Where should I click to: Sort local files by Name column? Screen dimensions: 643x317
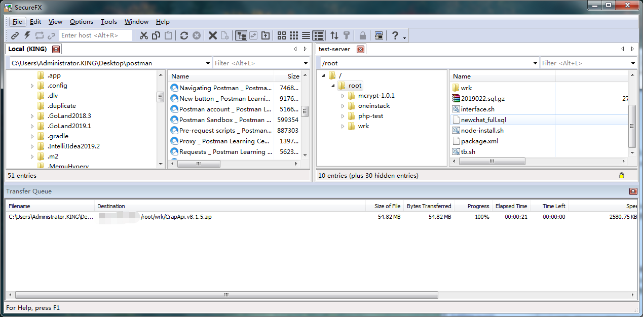point(220,76)
